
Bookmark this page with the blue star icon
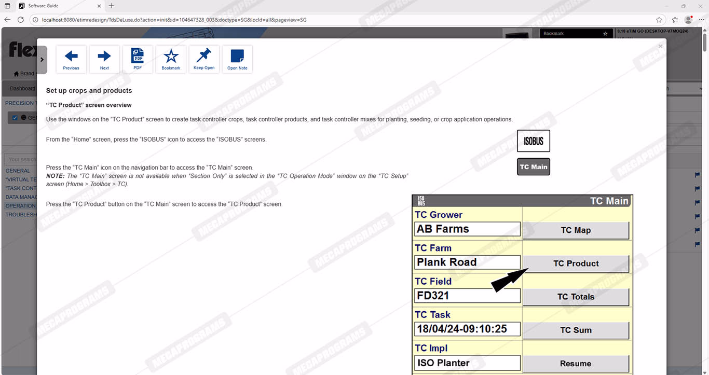point(171,59)
